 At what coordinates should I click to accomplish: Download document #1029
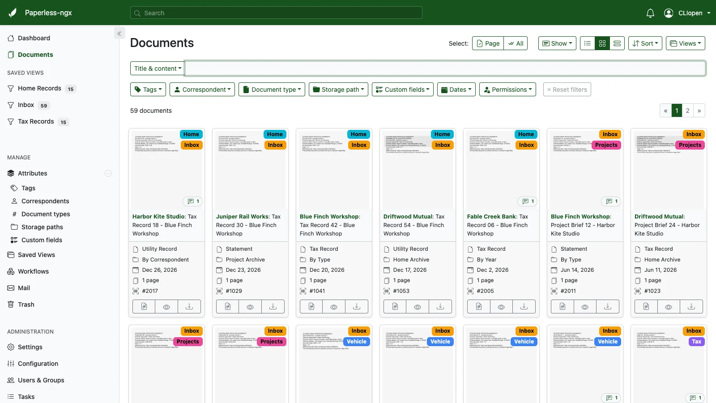pos(273,307)
